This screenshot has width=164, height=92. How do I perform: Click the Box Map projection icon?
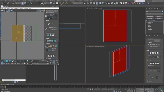pos(158,63)
